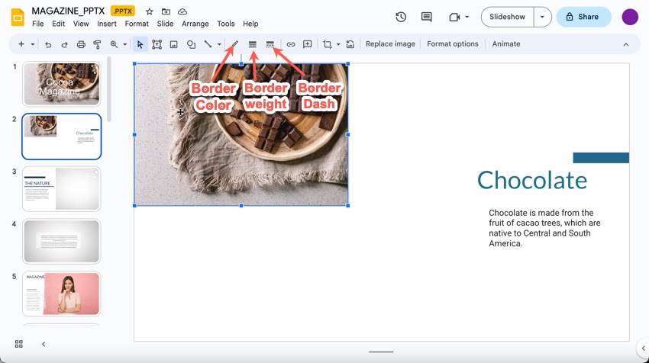Select slide 1 Cocoa Magazine thumbnail
Viewport: 649px width, 363px height.
click(62, 84)
